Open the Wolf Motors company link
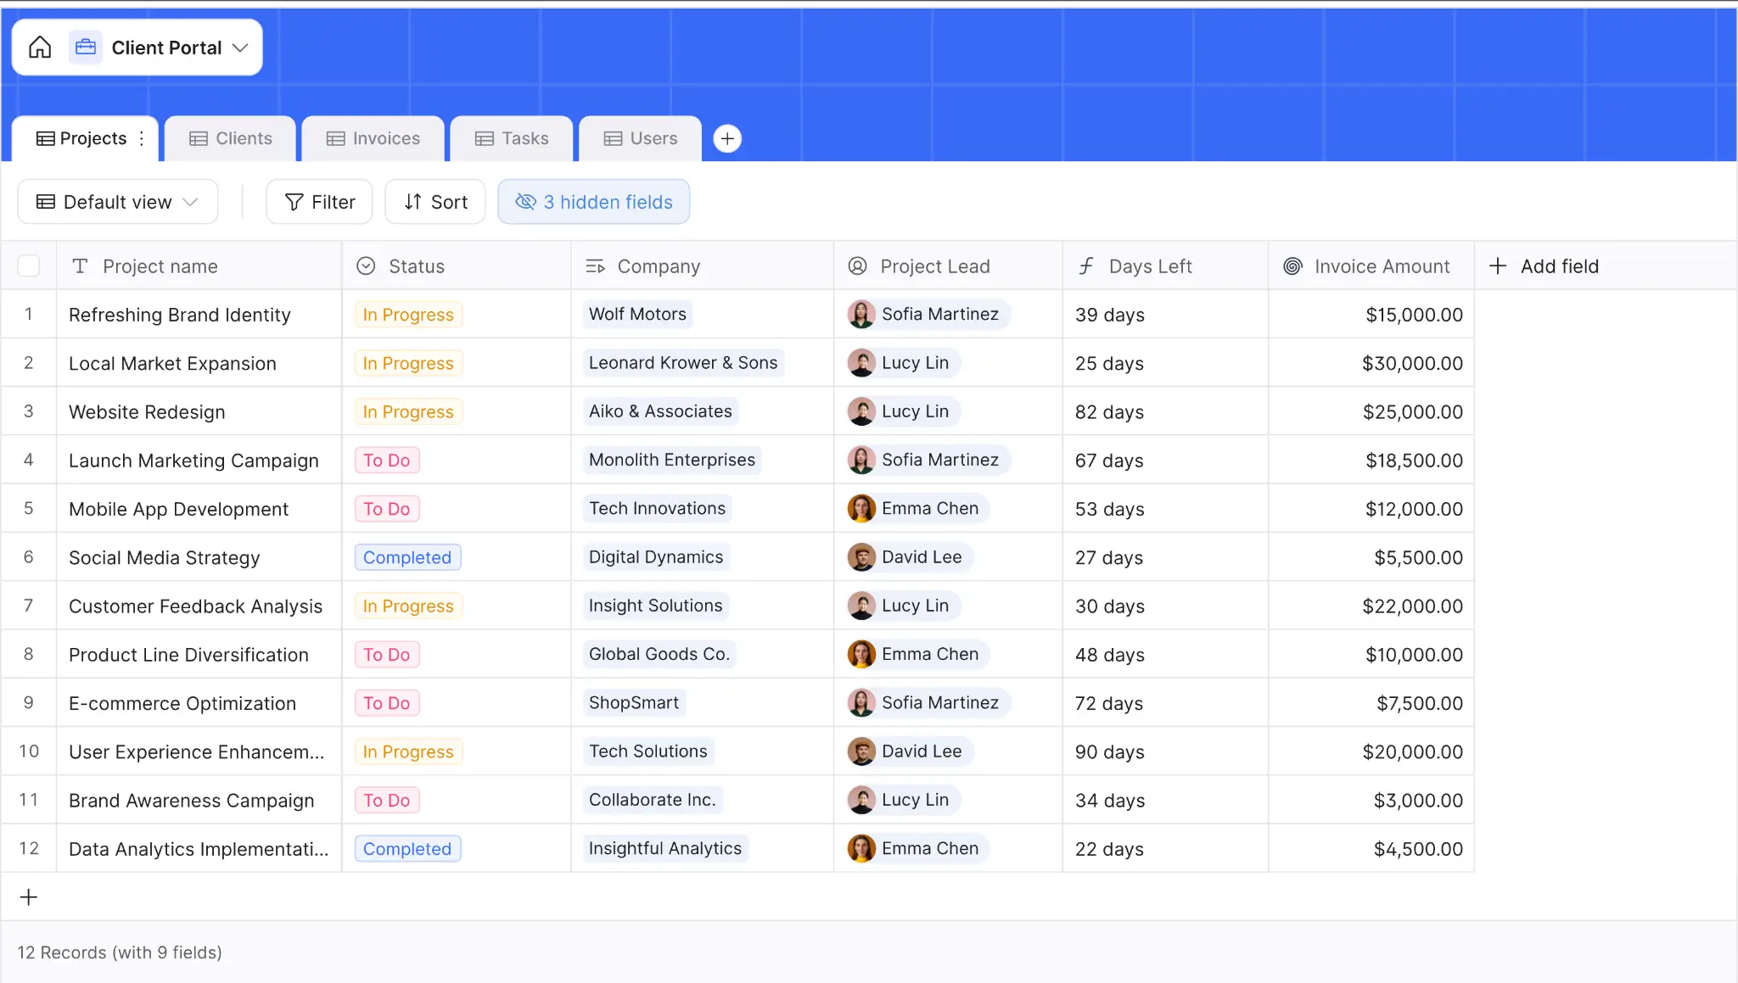1738x983 pixels. point(637,314)
